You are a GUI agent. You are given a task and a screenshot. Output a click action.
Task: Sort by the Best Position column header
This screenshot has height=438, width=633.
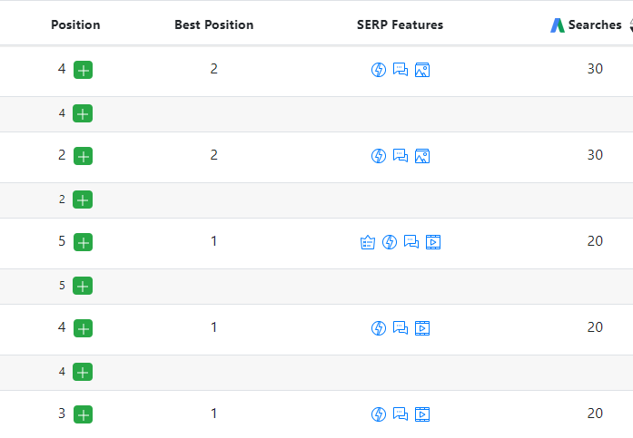coord(213,25)
